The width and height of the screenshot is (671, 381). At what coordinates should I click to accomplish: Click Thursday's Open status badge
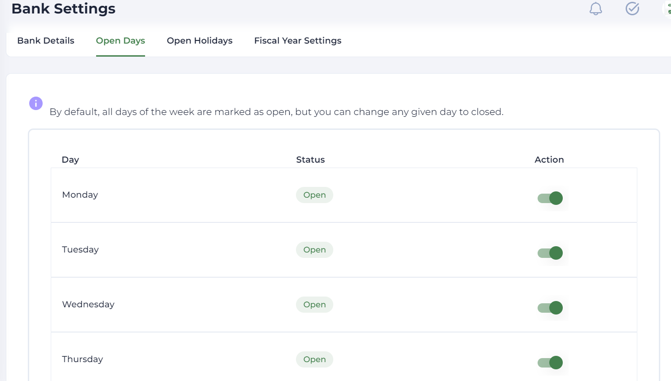point(314,359)
